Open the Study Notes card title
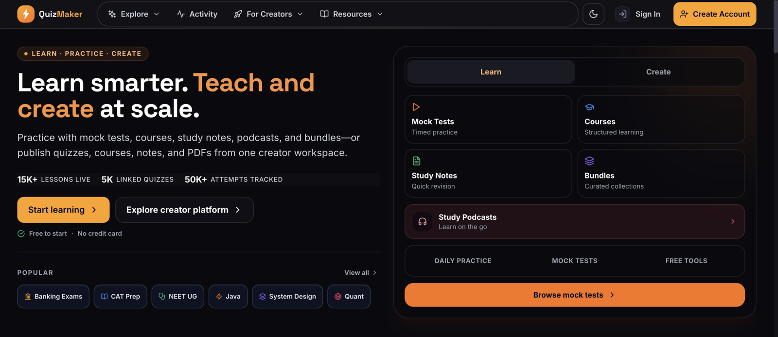778x337 pixels. [434, 176]
